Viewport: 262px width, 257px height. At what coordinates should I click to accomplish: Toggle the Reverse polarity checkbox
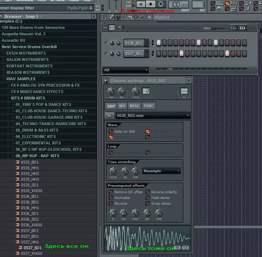(148, 192)
